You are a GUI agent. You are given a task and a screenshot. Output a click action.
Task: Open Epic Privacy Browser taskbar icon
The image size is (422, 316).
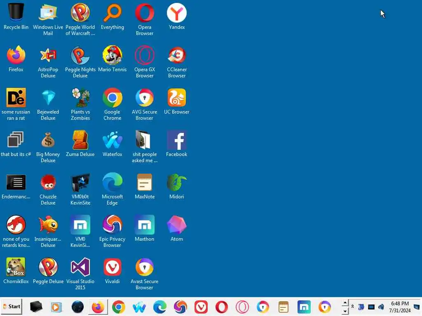pyautogui.click(x=181, y=307)
